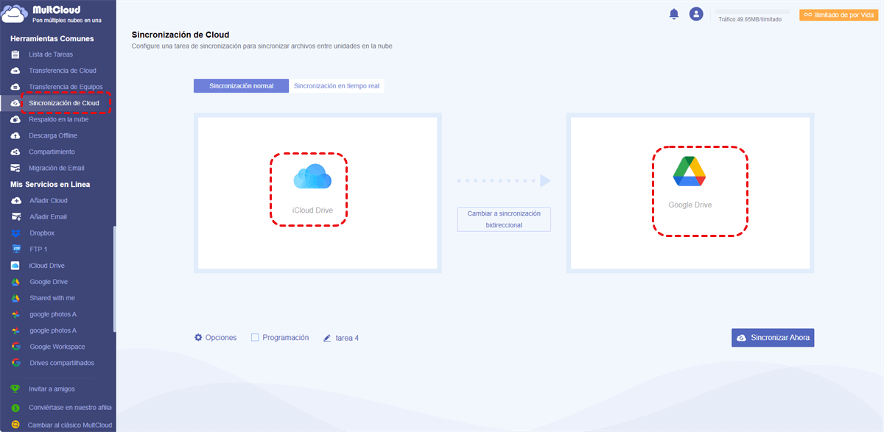Open notifications bell icon
The height and width of the screenshot is (432, 884).
[673, 14]
